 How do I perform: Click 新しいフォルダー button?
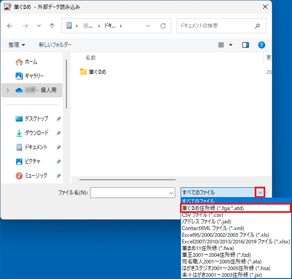[55, 45]
